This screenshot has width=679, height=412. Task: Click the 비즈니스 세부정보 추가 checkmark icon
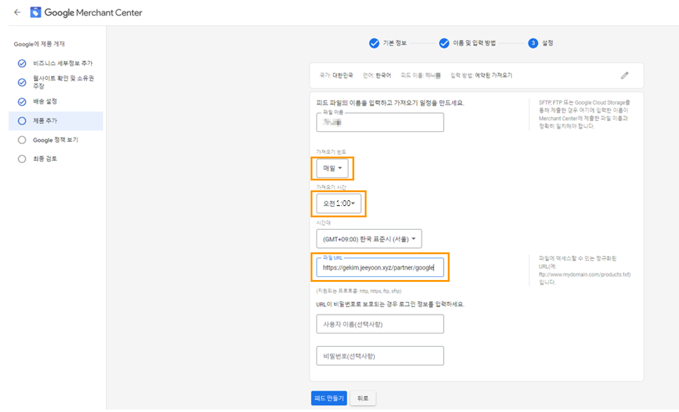click(x=22, y=63)
